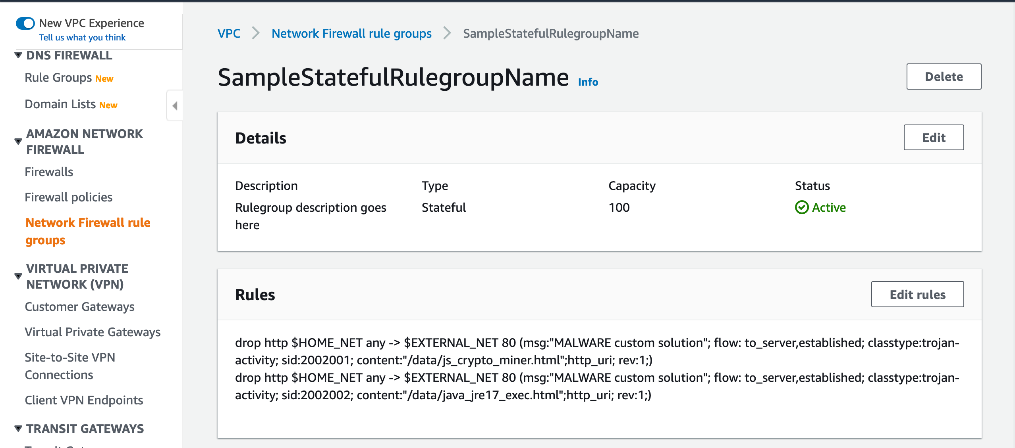Viewport: 1015px width, 448px height.
Task: Navigate to VPC via the breadcrumb
Action: coord(228,33)
